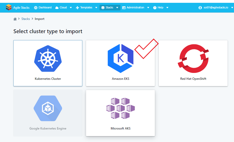Expand the Help dropdown arrow

167,8
